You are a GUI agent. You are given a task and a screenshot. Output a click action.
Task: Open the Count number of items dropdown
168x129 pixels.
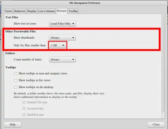pyautogui.click(x=62, y=59)
